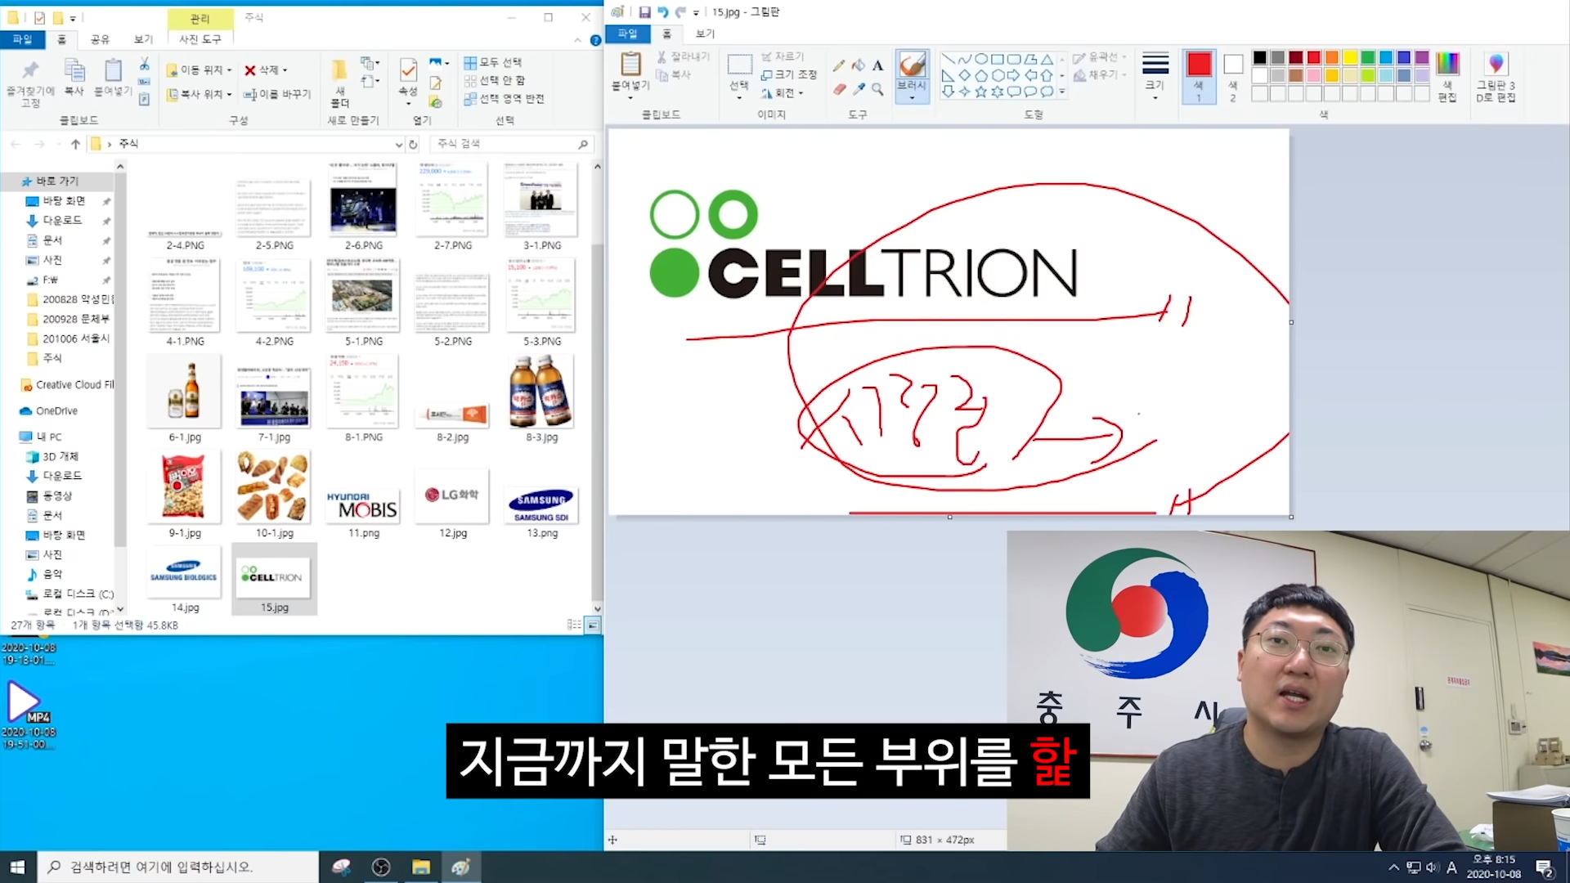Image resolution: width=1570 pixels, height=883 pixels.
Task: Select the Fill with color bucket tool
Action: click(x=858, y=65)
